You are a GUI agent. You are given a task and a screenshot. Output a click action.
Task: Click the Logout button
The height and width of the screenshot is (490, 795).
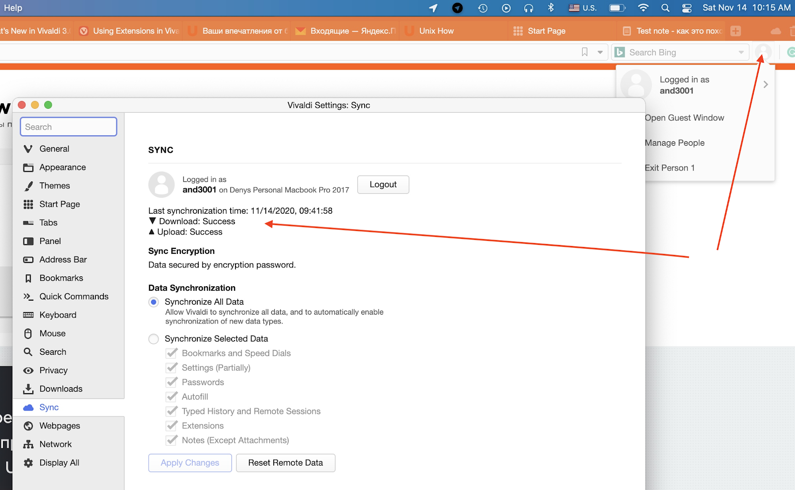383,184
